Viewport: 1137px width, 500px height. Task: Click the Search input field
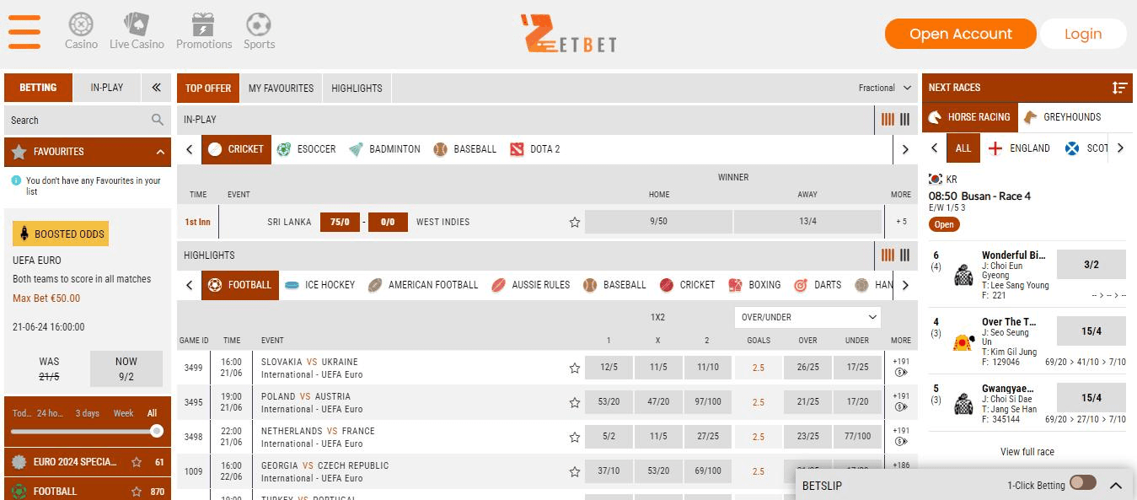78,120
